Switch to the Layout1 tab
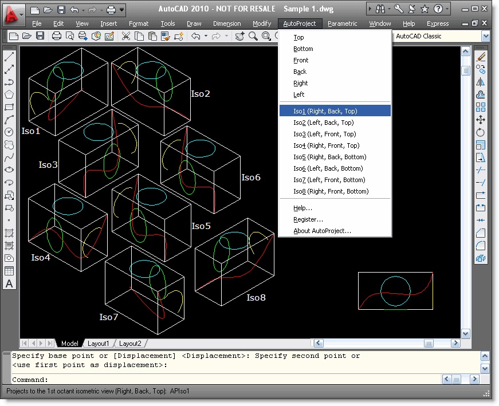 (98, 344)
